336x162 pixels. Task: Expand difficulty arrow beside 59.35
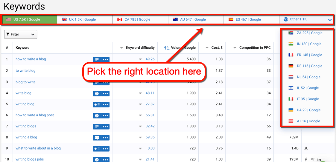(x=140, y=137)
